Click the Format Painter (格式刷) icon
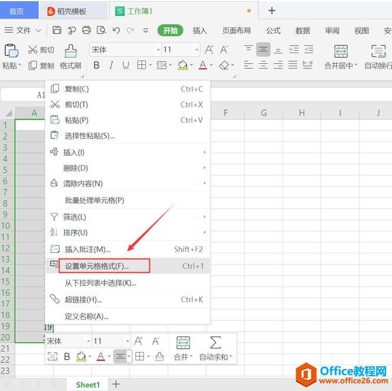This screenshot has height=391, width=392. pos(70,51)
